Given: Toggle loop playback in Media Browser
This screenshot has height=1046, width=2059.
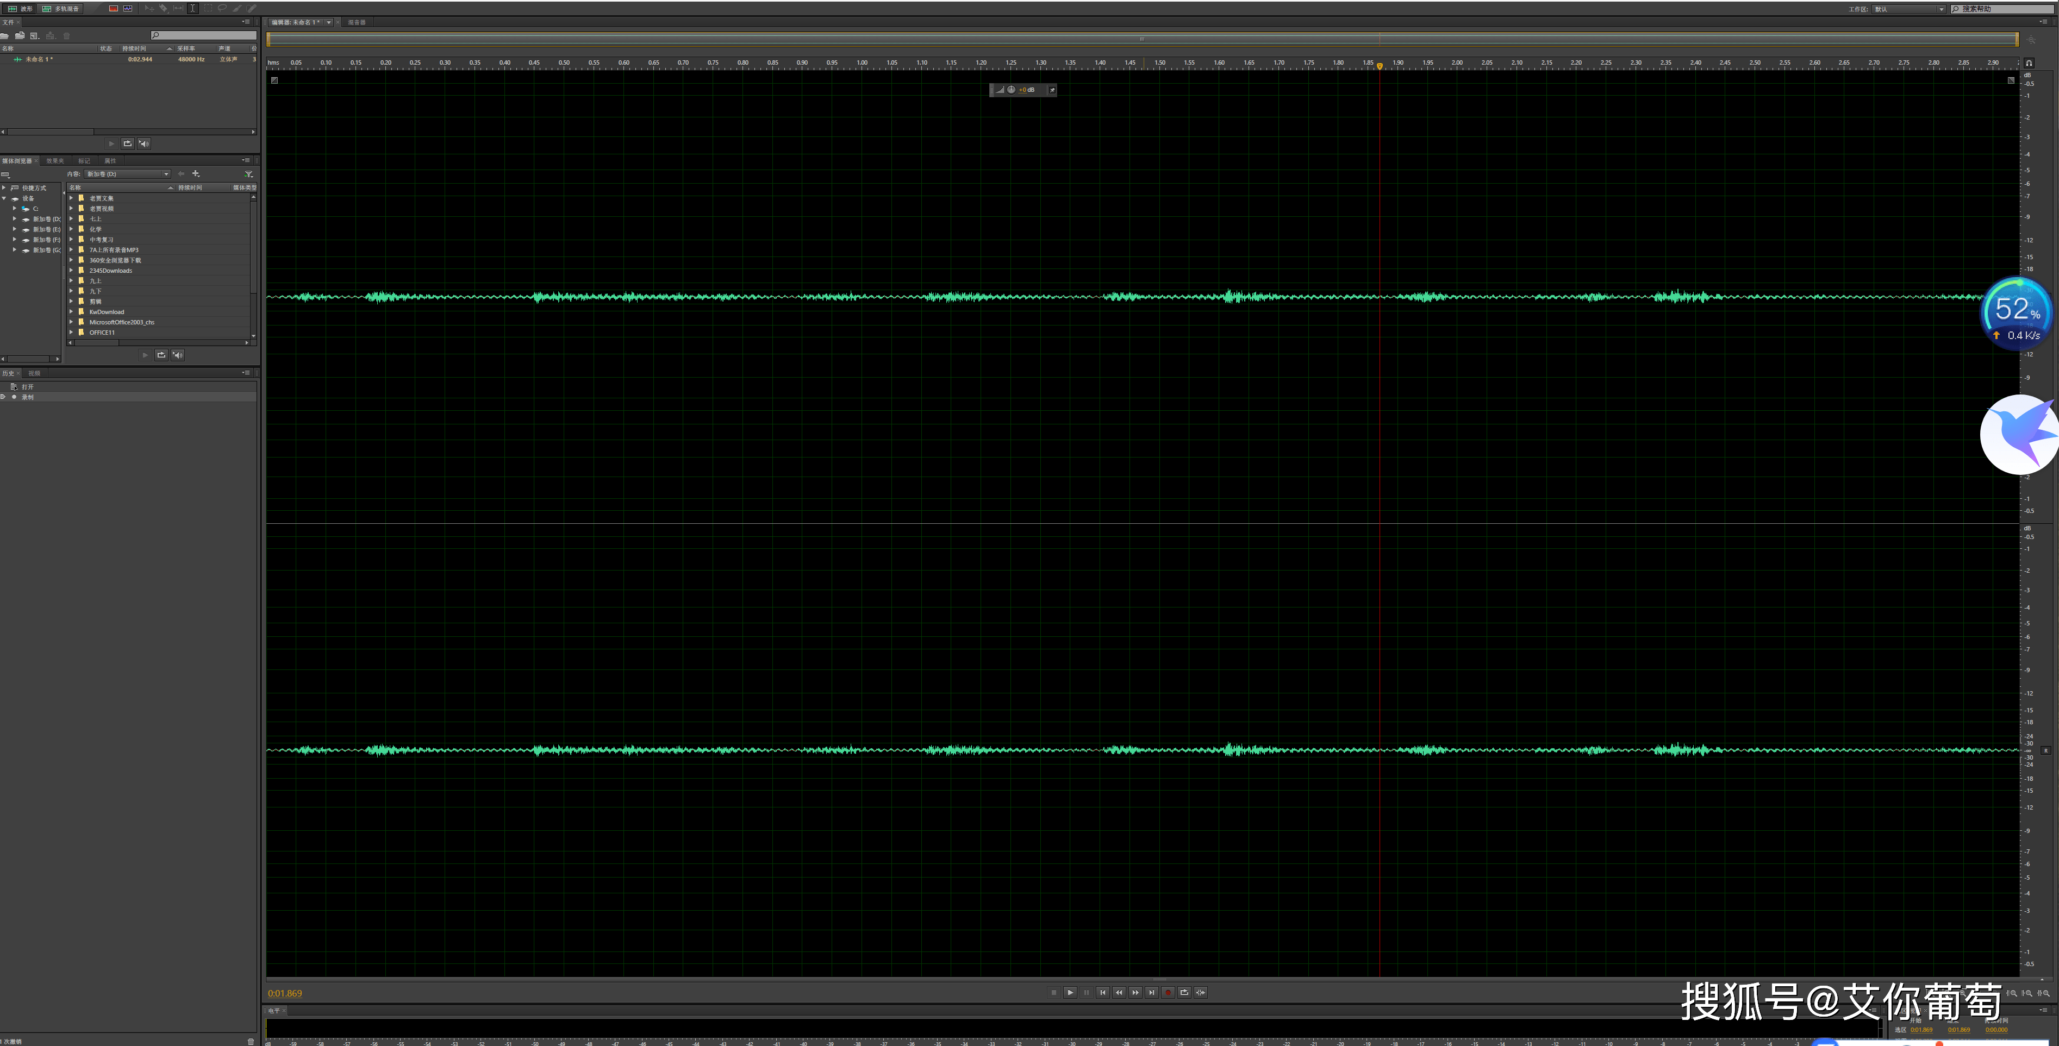Looking at the screenshot, I should [161, 355].
